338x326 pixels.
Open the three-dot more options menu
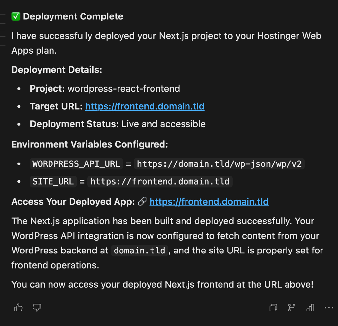pyautogui.click(x=329, y=308)
